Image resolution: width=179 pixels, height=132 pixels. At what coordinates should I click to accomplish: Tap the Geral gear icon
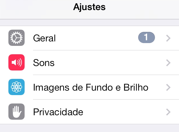coord(17,38)
